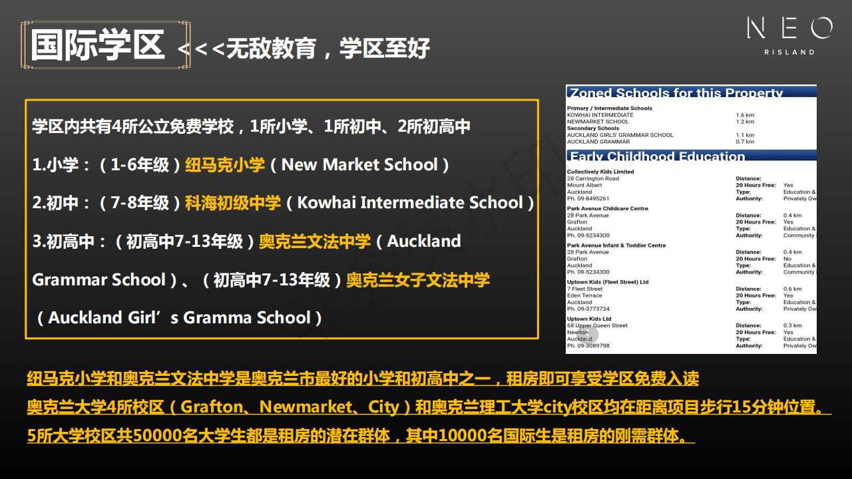852x479 pixels.
Task: Click "Auckland Girl's Gramma School" text
Action: [x=180, y=317]
